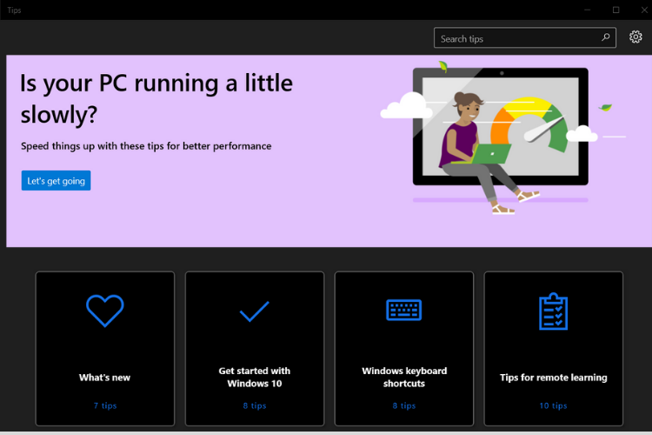Open the settings gear icon
Screen dimensions: 652x435
click(x=635, y=37)
